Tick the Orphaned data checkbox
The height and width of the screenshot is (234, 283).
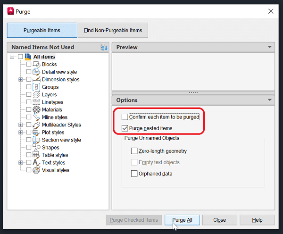(x=134, y=174)
